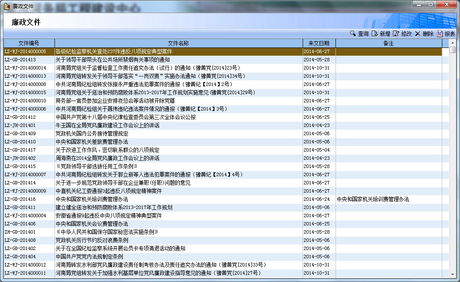Open the 报表 report icon
This screenshot has height=282, width=460.
pyautogui.click(x=440, y=34)
